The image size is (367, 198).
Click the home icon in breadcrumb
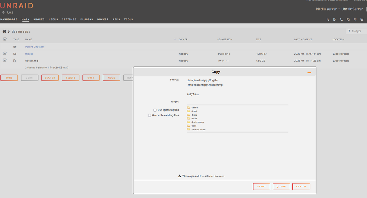pyautogui.click(x=4, y=31)
